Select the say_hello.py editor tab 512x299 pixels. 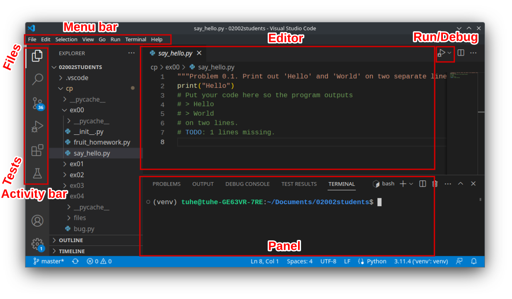pos(174,53)
